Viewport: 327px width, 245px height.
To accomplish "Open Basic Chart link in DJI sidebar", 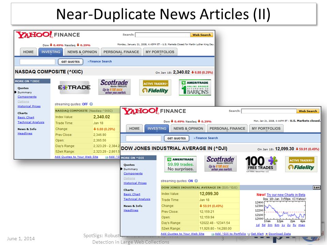I will [132, 194].
